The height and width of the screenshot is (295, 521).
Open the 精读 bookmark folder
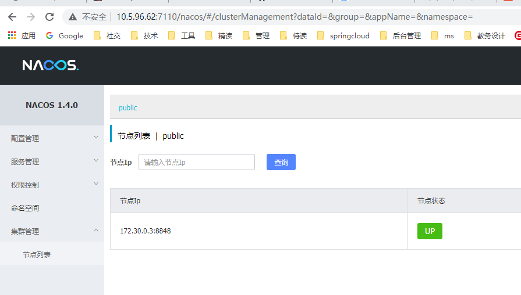click(219, 36)
